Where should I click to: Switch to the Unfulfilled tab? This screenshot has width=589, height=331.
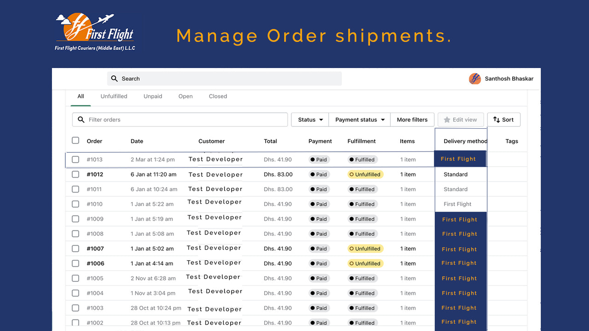click(x=114, y=96)
